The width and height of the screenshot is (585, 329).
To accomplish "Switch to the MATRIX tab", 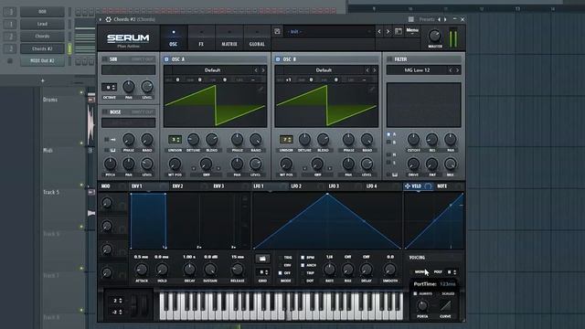I will click(x=229, y=38).
